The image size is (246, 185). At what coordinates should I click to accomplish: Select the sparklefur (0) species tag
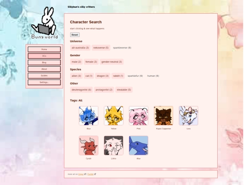pyautogui.click(x=135, y=76)
